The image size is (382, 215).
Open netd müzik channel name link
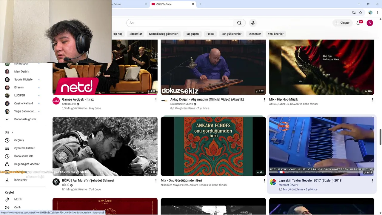point(69,104)
